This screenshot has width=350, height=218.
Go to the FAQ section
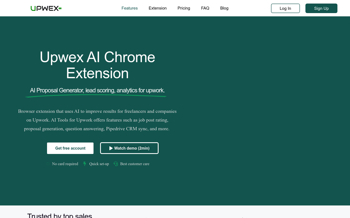click(205, 8)
